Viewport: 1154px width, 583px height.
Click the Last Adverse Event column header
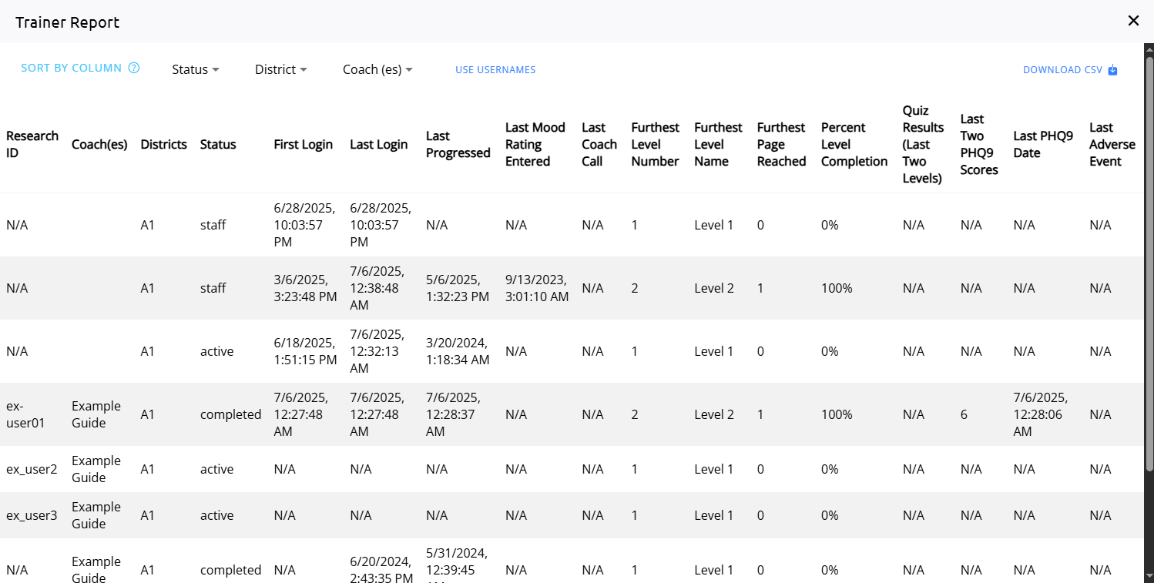[x=1112, y=145]
